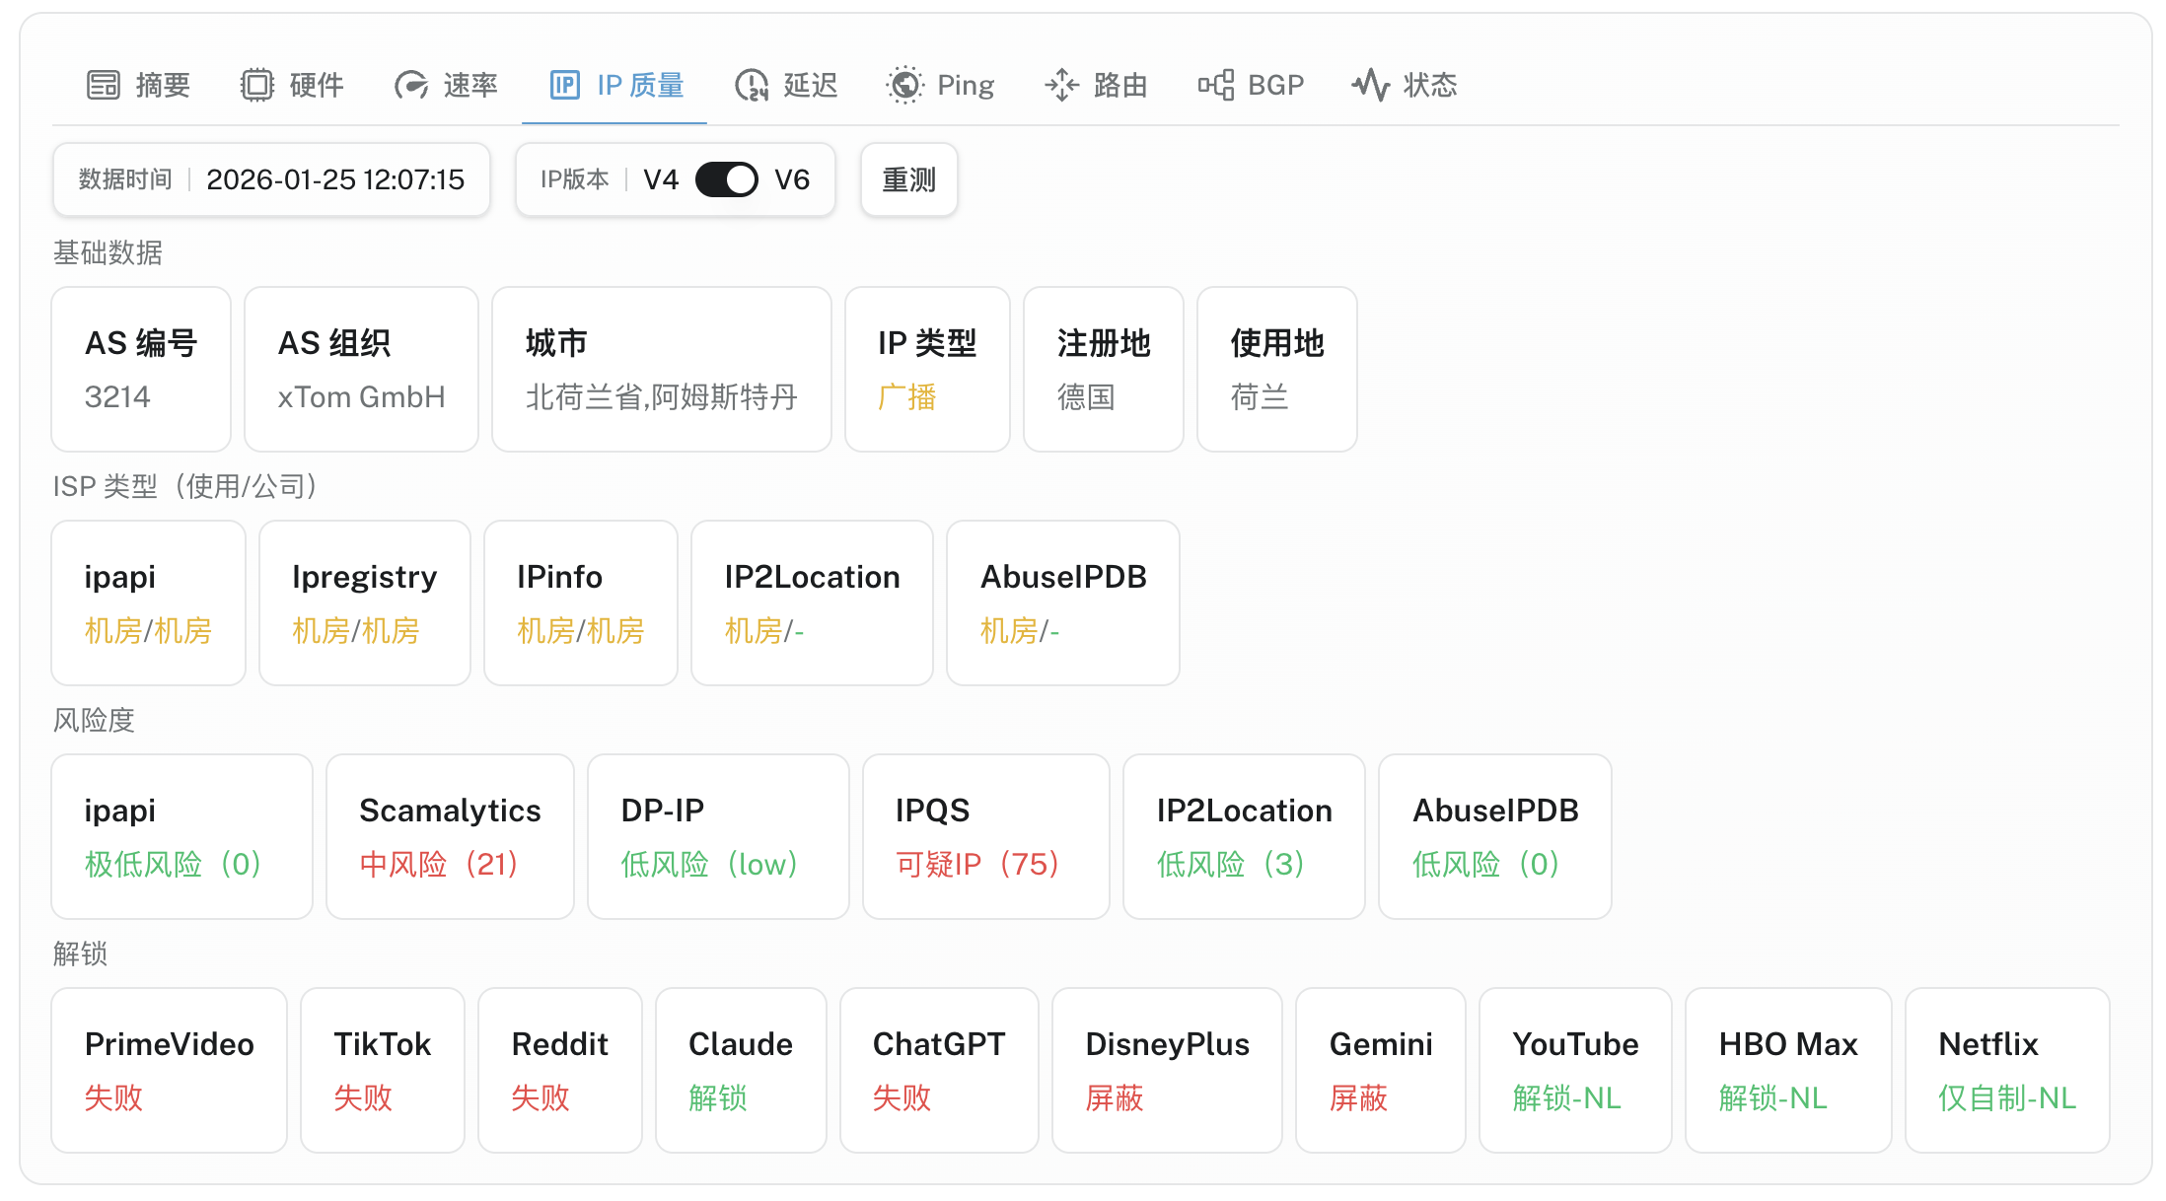The height and width of the screenshot is (1201, 2166).
Task: Click the data time 2026-01-25 field
Action: click(334, 179)
